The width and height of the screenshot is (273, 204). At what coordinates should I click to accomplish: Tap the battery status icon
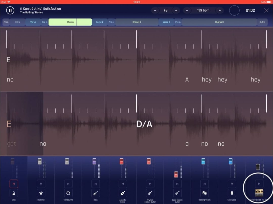point(269,2)
